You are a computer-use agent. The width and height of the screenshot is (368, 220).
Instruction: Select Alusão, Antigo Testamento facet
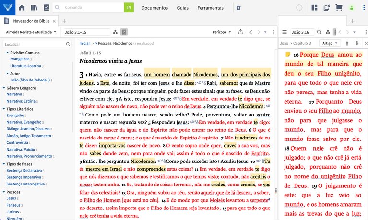[29, 136]
